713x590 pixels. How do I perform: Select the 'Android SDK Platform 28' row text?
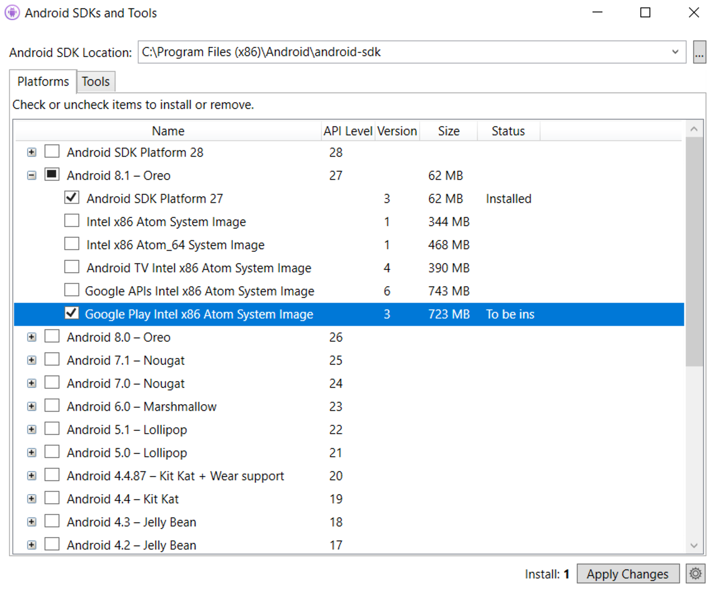(135, 152)
